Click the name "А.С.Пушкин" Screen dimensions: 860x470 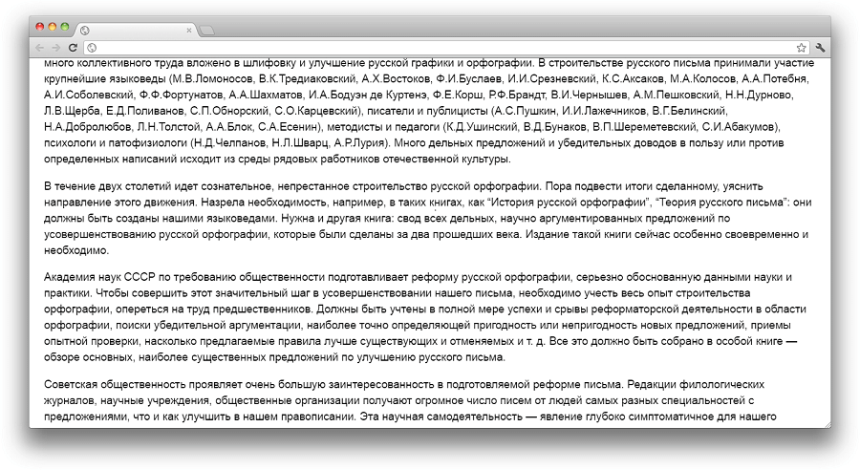pos(525,111)
